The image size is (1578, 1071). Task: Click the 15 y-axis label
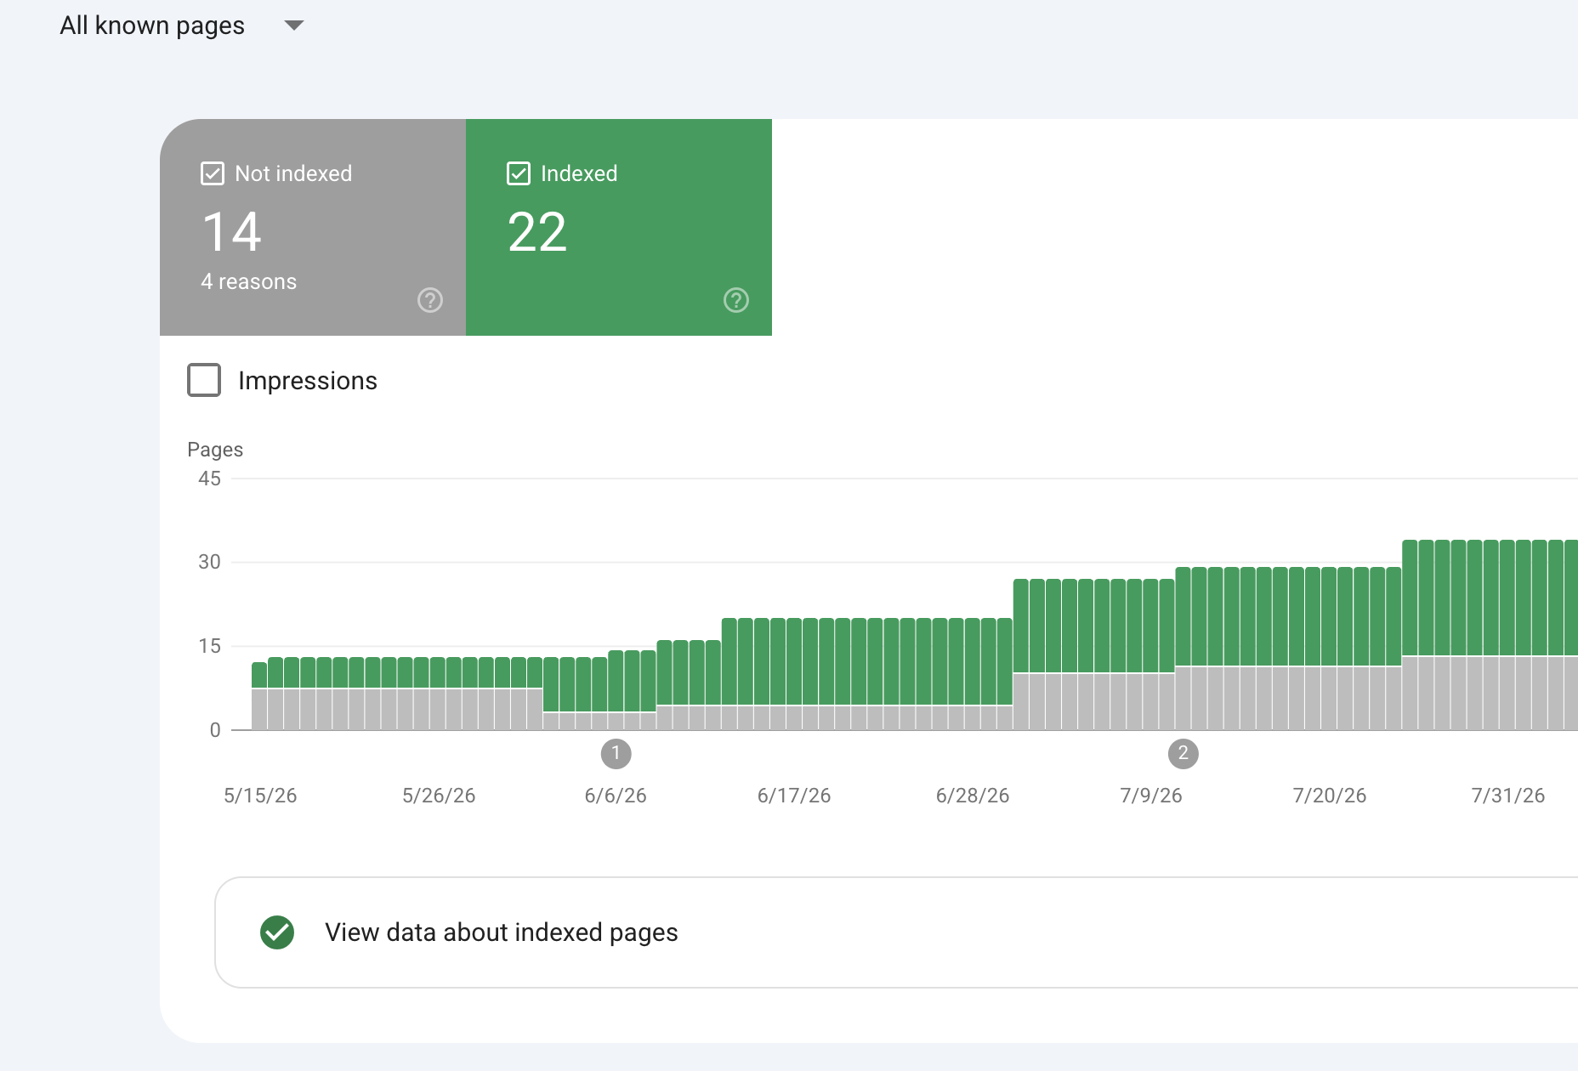point(209,646)
